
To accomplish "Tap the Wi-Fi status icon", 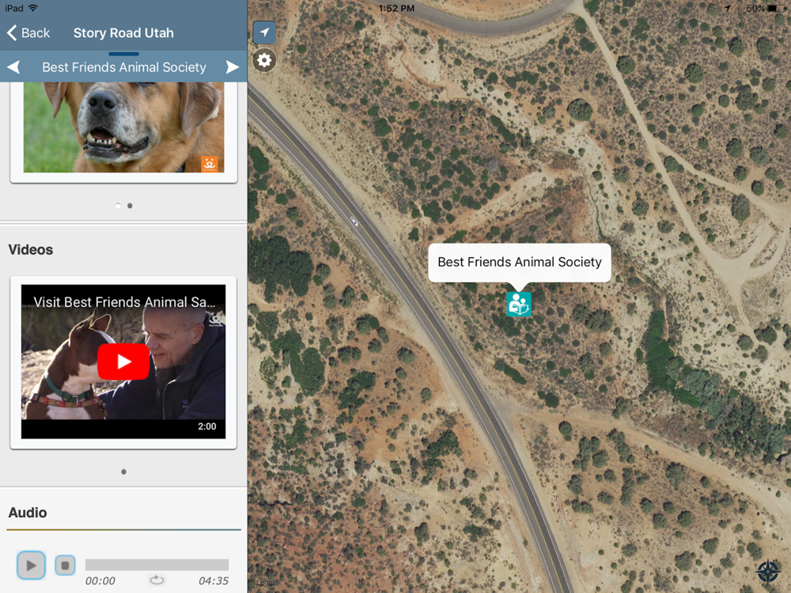I will pyautogui.click(x=33, y=8).
